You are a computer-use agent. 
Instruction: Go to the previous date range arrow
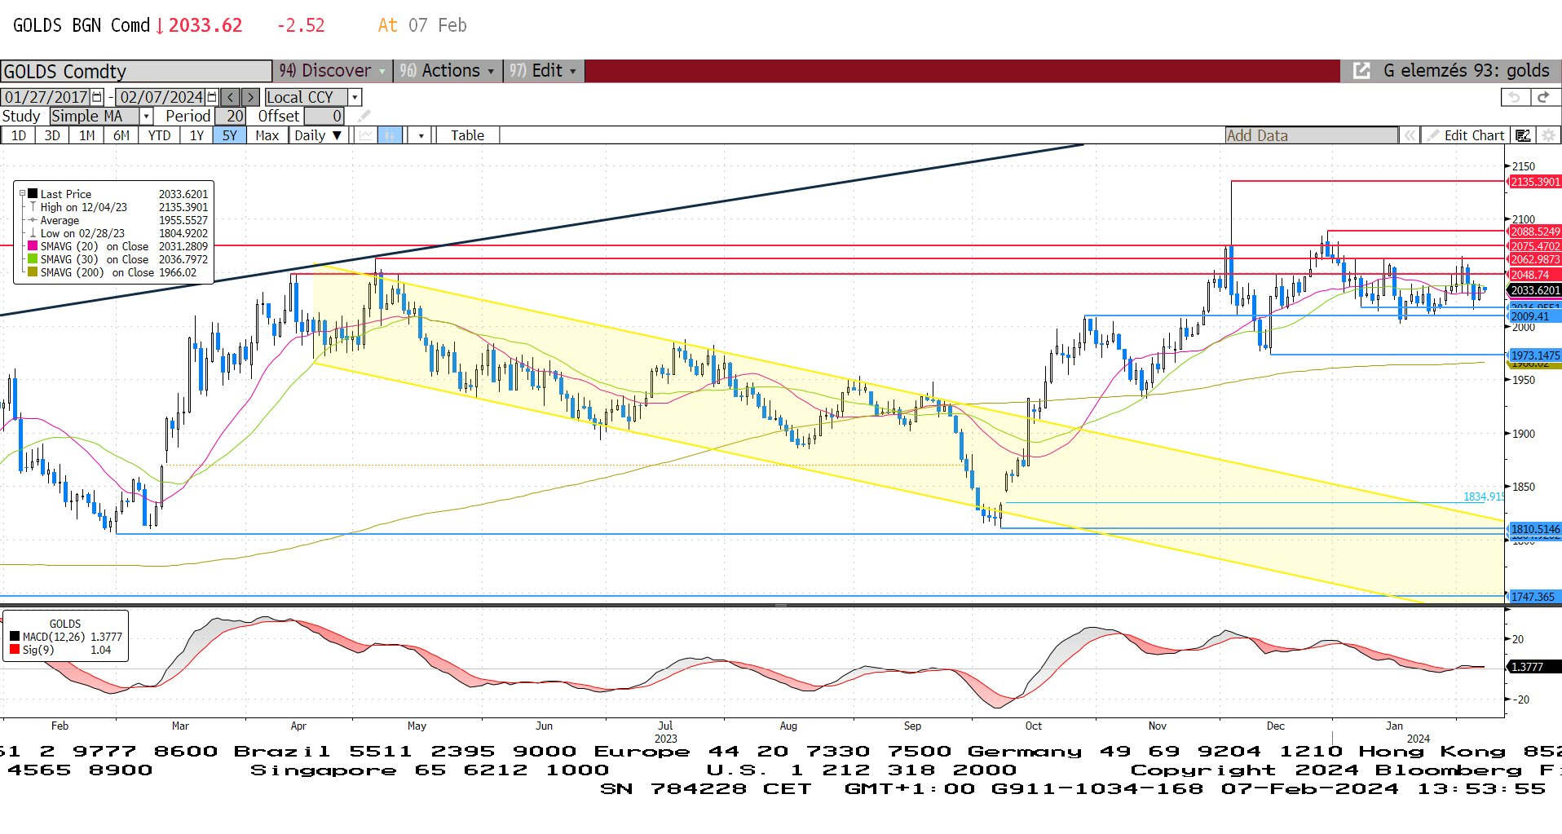[231, 97]
